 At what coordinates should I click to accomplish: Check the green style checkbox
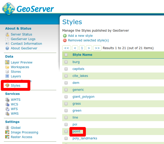pos(66,111)
